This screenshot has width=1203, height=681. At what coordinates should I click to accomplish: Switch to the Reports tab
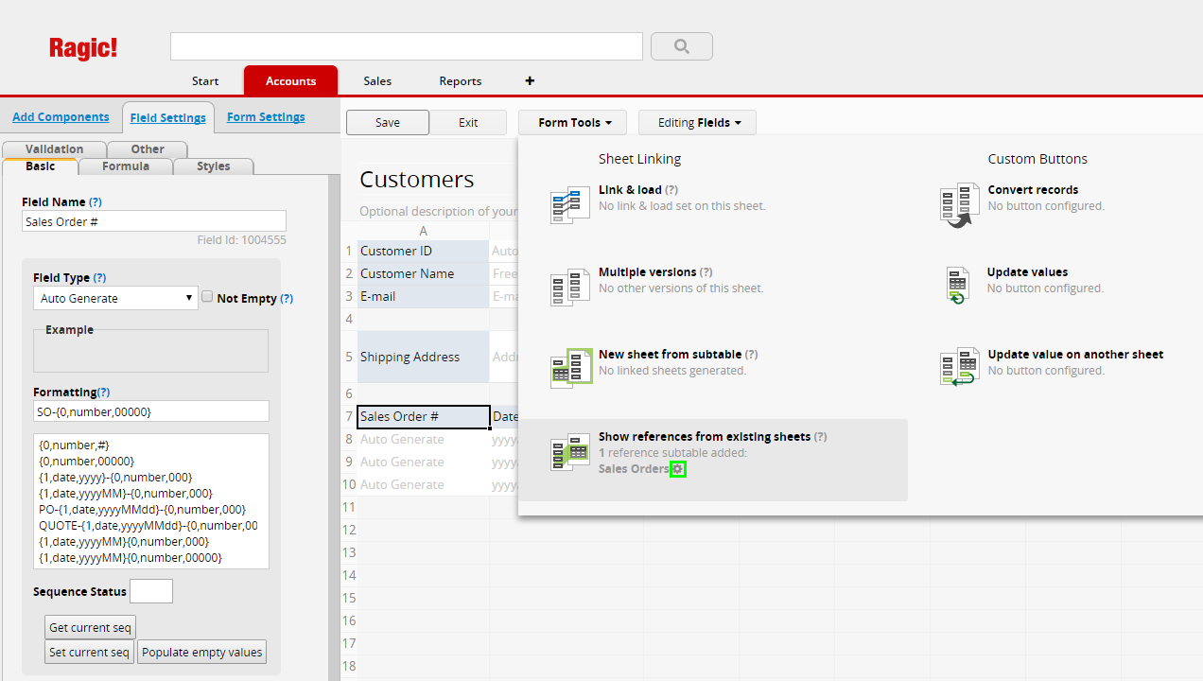[461, 80]
